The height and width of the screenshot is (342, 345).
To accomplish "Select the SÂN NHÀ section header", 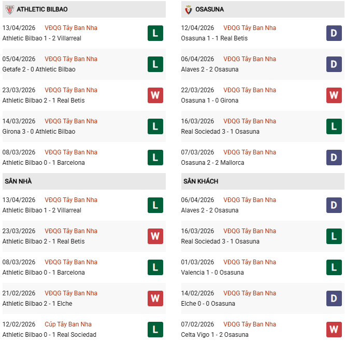I will [x=19, y=181].
